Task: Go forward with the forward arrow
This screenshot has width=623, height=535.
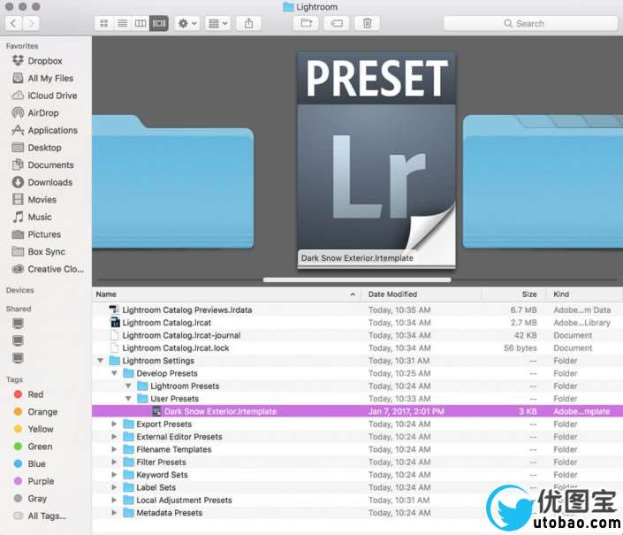Action: pos(31,24)
